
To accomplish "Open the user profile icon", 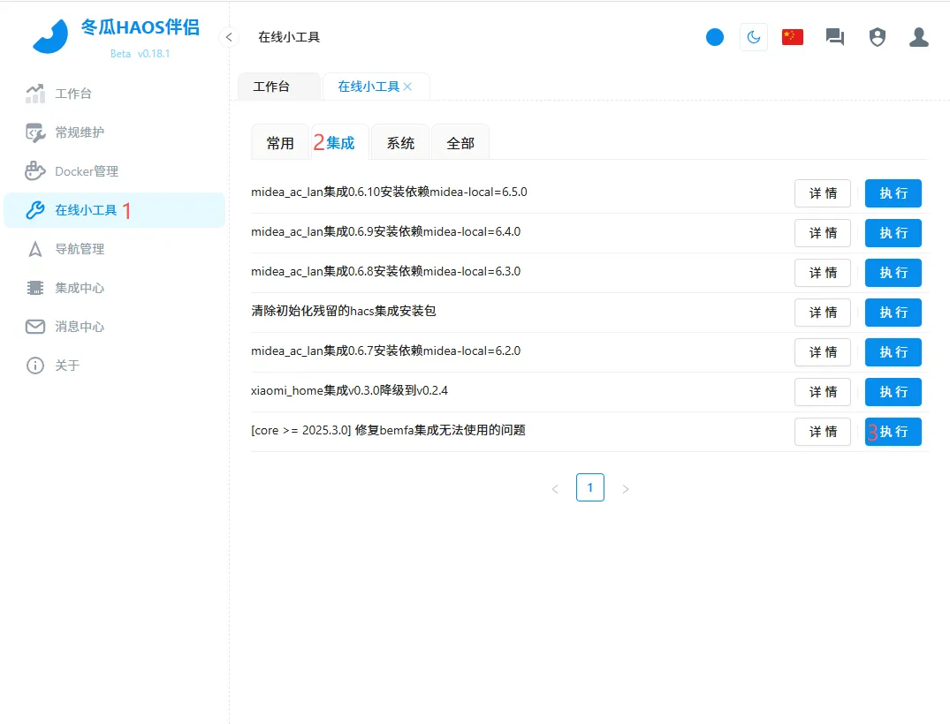I will point(919,37).
